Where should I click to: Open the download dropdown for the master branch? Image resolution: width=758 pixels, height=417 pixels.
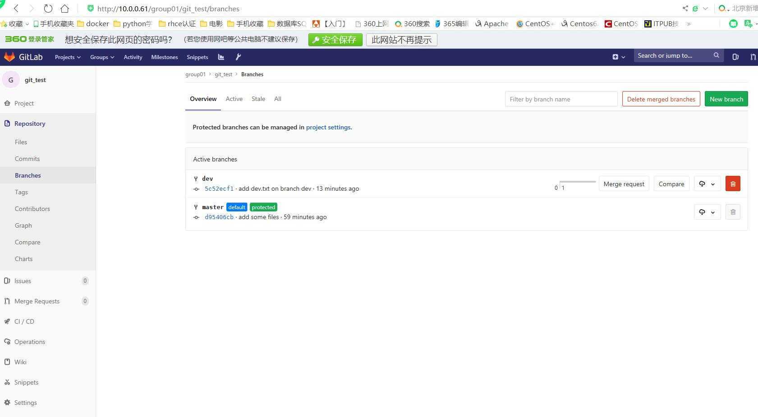click(x=707, y=212)
